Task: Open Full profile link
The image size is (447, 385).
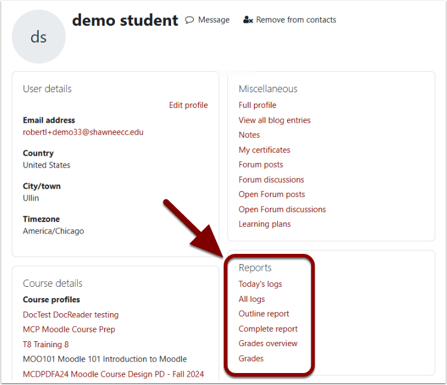Action: [x=257, y=105]
